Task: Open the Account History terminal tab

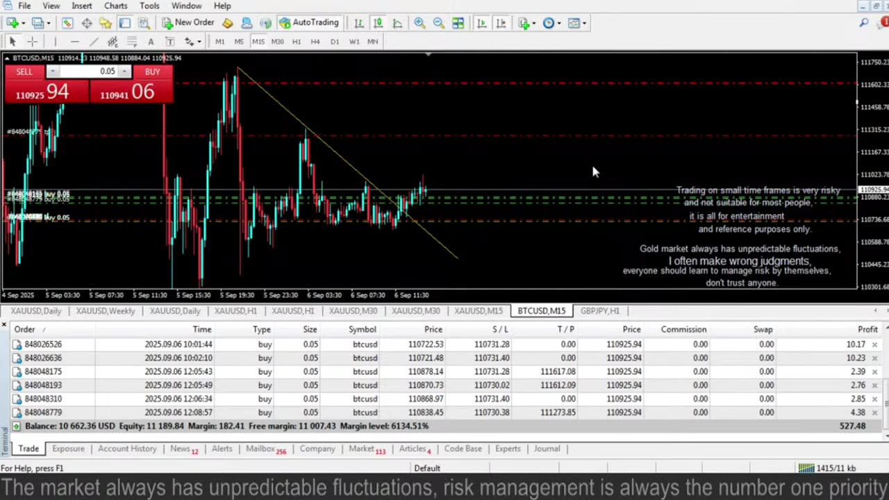Action: pos(127,449)
